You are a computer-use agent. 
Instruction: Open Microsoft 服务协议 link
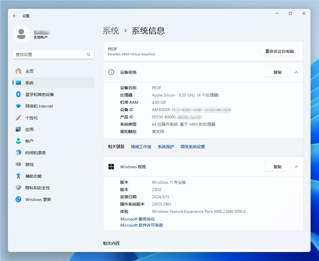(x=138, y=219)
